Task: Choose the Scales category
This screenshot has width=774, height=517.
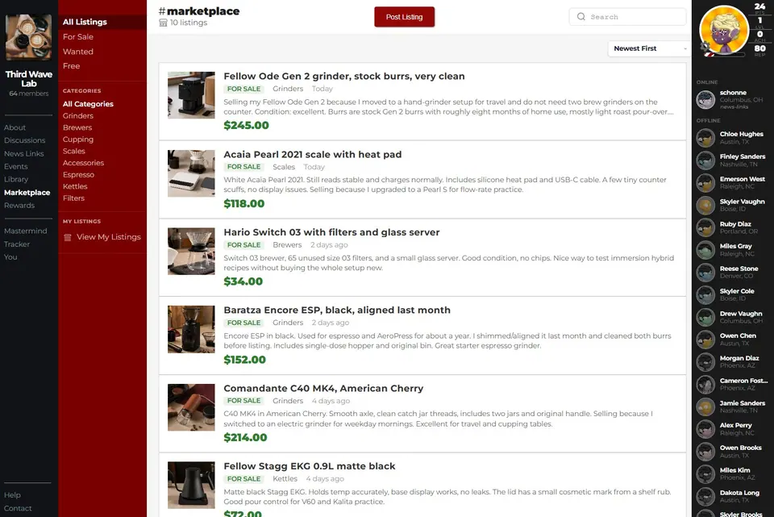Action: tap(74, 151)
